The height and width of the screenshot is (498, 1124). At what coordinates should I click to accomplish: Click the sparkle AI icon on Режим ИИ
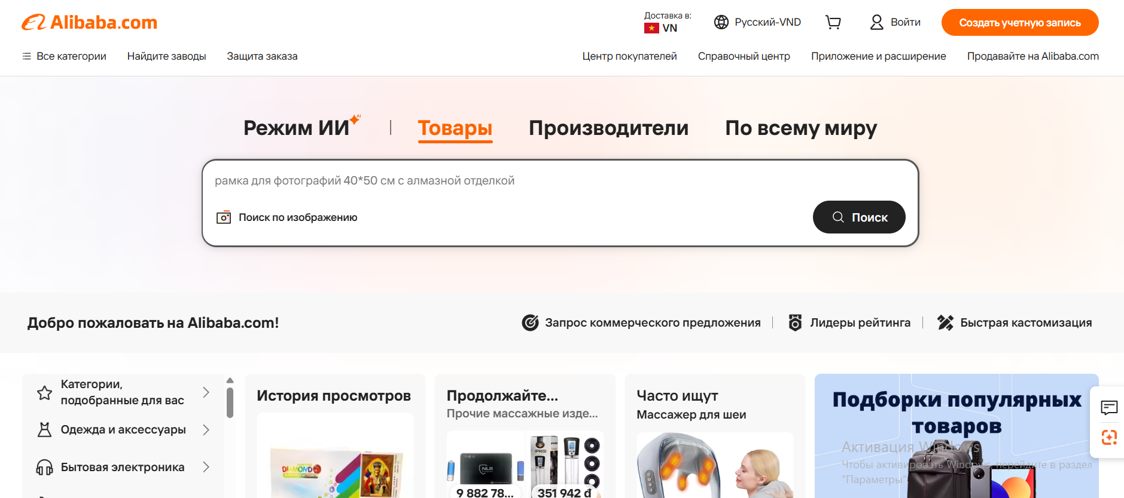pos(355,119)
